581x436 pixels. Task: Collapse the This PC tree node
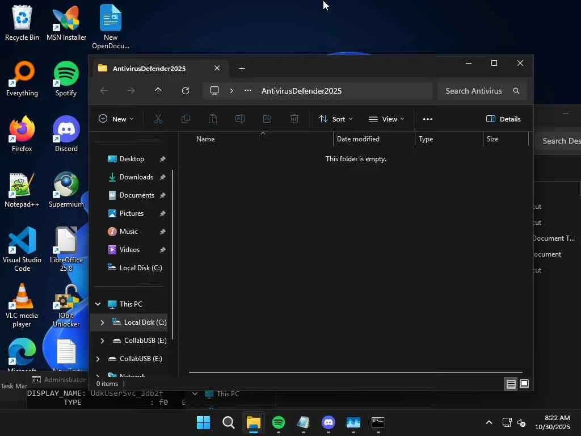pyautogui.click(x=98, y=304)
